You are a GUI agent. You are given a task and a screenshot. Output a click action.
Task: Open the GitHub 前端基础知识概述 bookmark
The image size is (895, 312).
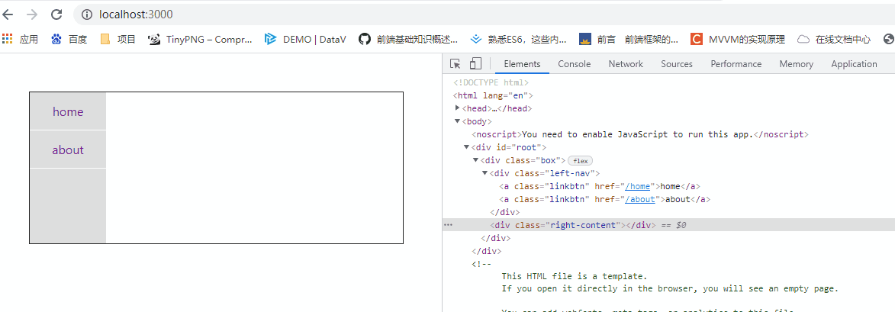pos(408,40)
